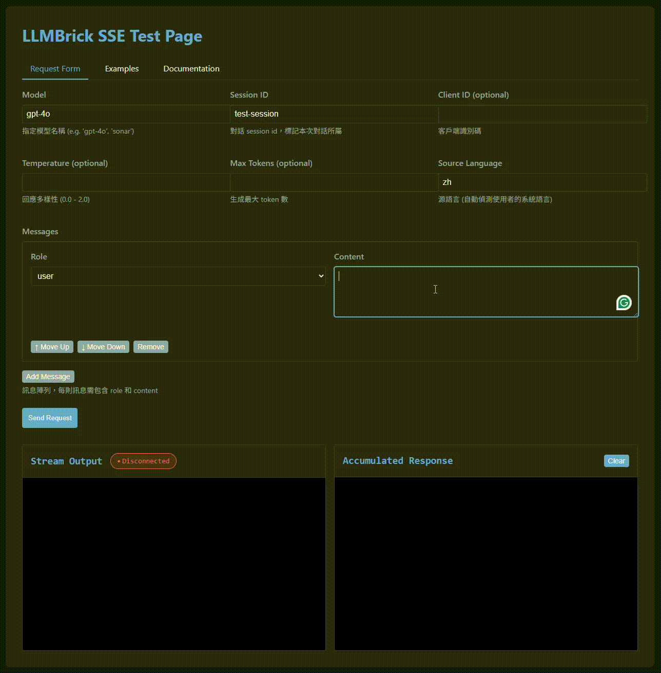Click the Temperature (optional) label
The image size is (661, 673).
(x=65, y=163)
